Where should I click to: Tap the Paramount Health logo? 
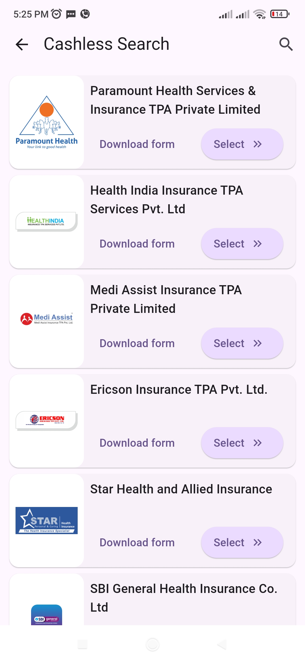click(x=47, y=122)
